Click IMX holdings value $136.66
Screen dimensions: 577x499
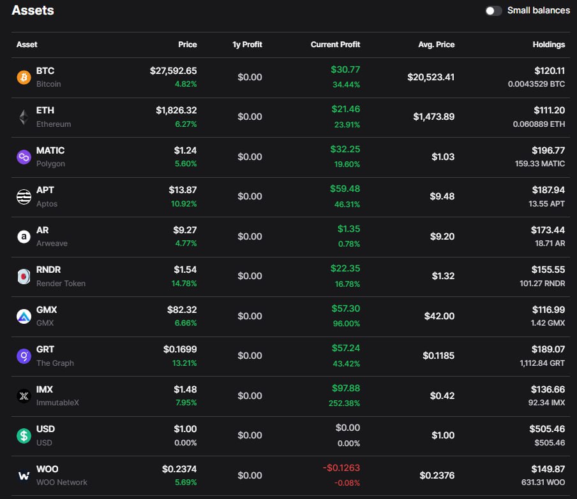(548, 389)
